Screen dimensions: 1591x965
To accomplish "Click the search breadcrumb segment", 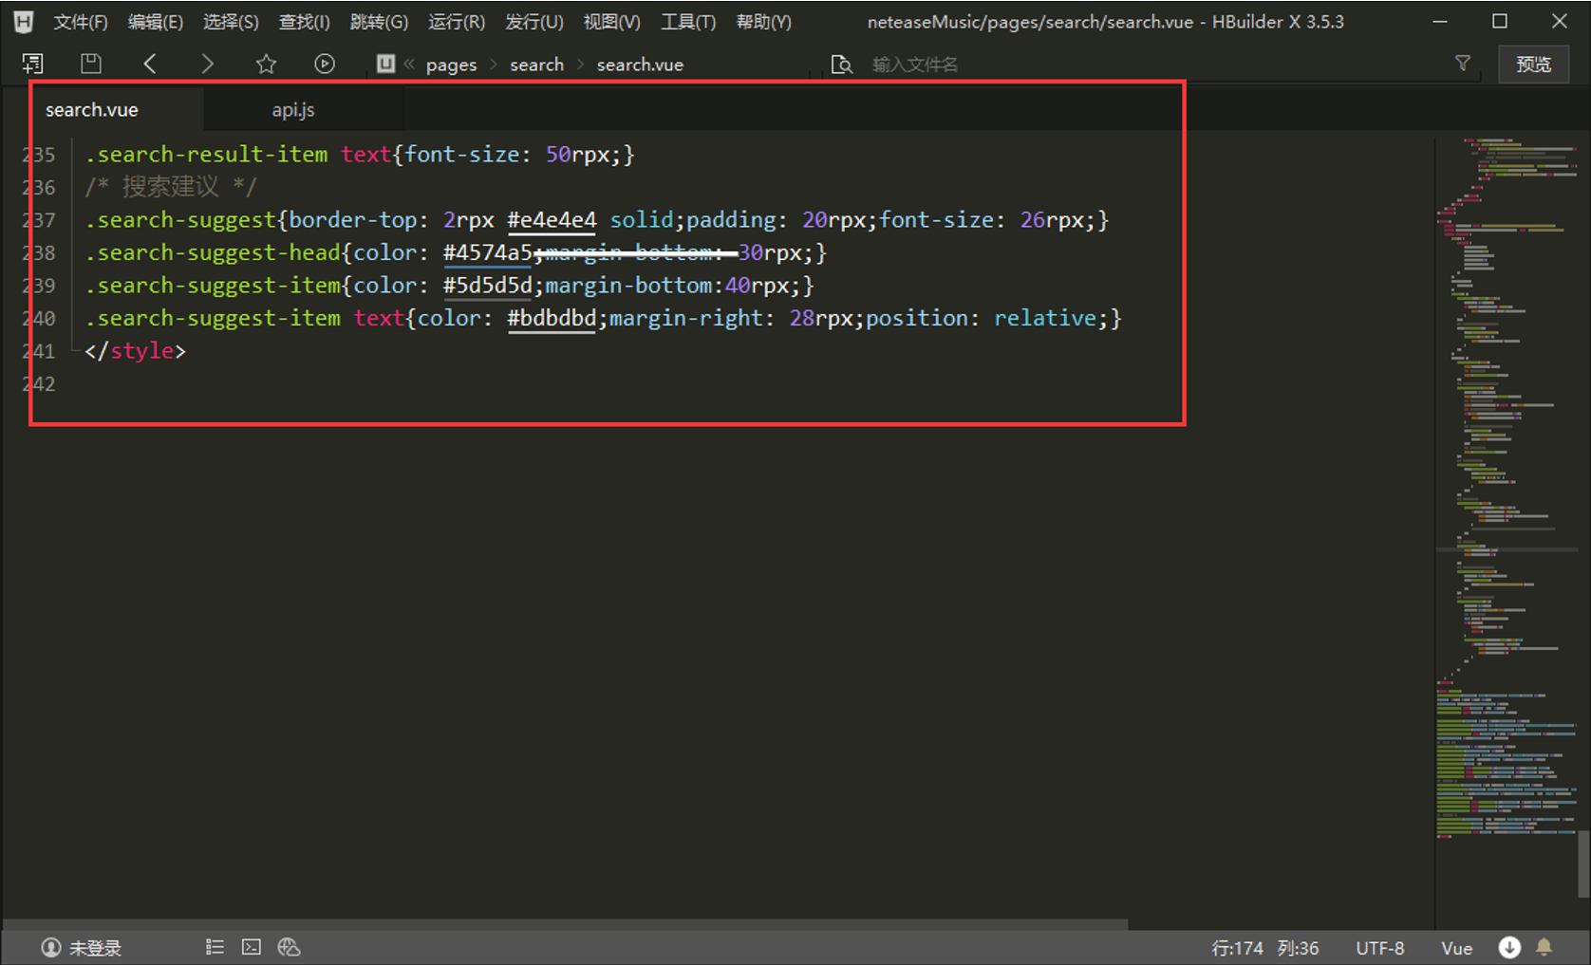I will 536,65.
